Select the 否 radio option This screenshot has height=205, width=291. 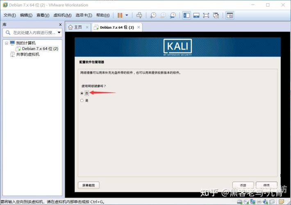pyautogui.click(x=82, y=93)
